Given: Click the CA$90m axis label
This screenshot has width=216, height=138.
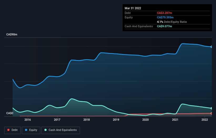Looking at the screenshot, I should pos(12,34).
